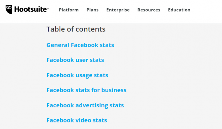Viewport: 222px width, 129px height.
Task: Expand the Resources menu
Action: 149,10
